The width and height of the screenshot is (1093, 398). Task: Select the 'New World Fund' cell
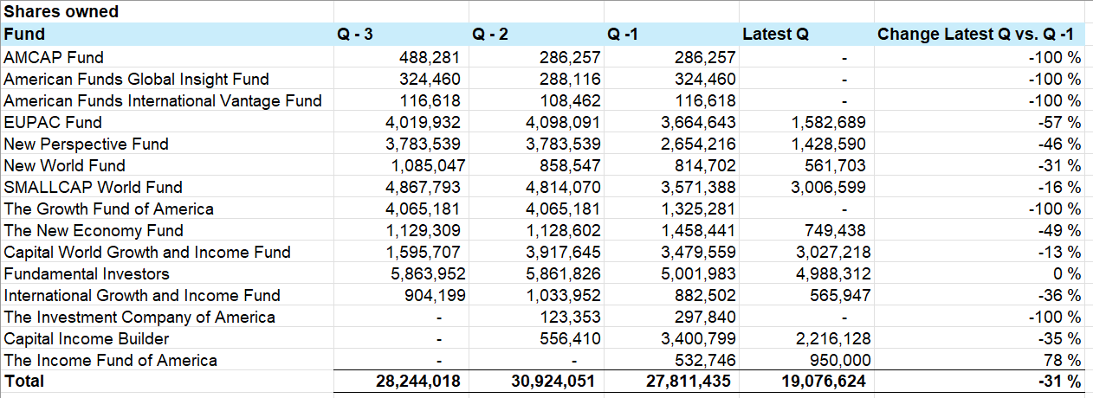[167, 165]
